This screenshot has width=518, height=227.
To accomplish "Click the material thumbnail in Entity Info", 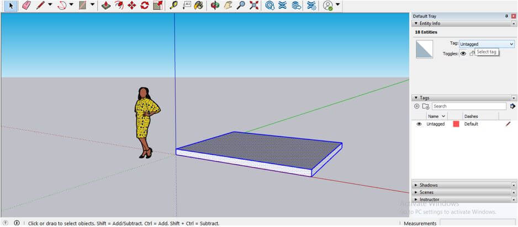I will (x=424, y=50).
